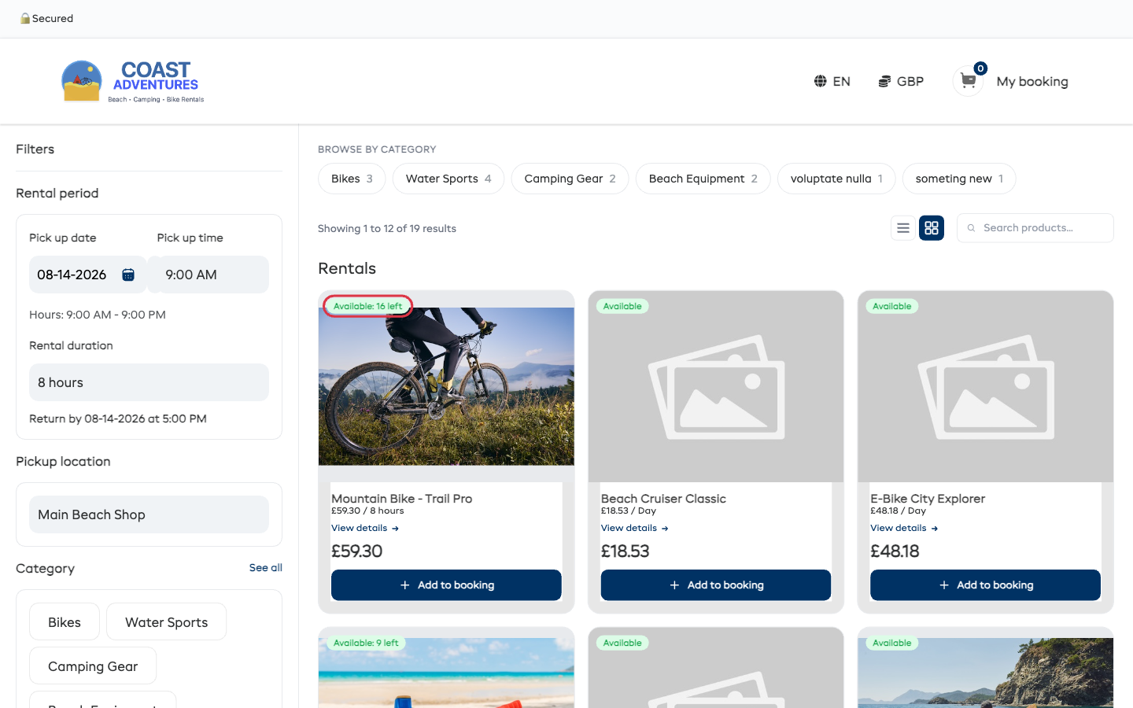Click 'Showing 1 to 12 of 19 results'
The width and height of the screenshot is (1133, 708).
pos(387,228)
